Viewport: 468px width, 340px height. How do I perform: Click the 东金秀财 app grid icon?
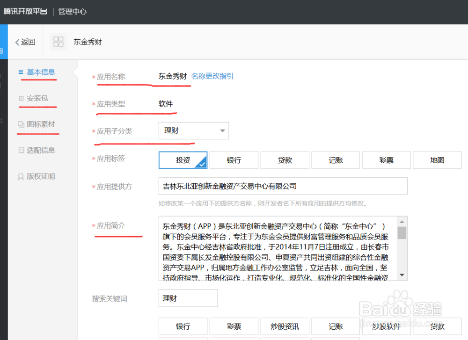58,42
